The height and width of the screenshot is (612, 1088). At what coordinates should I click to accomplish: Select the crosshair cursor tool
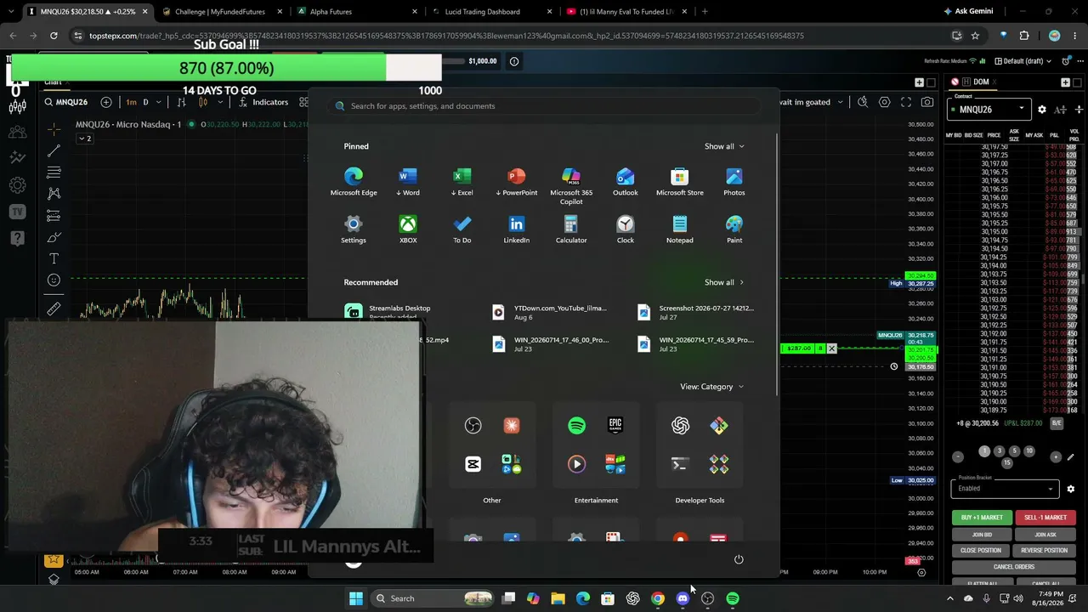54,129
